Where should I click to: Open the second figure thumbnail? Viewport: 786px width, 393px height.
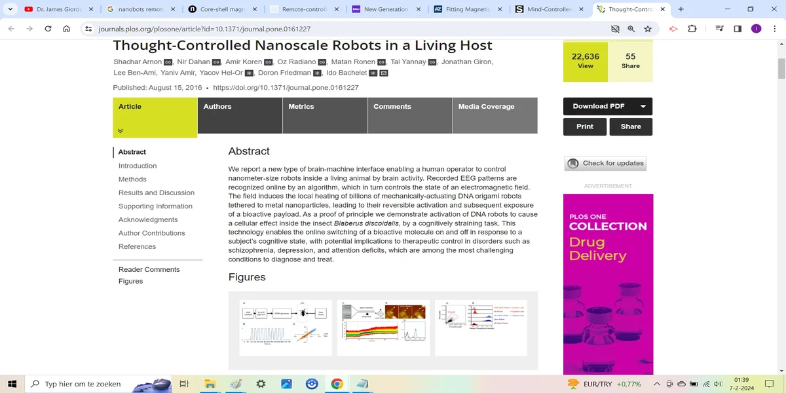383,327
